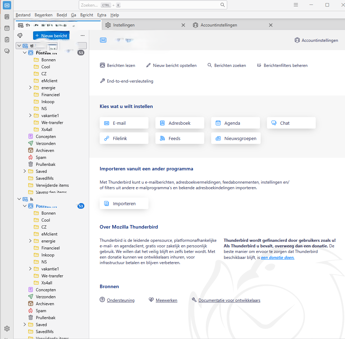
Task: Open the folder pane options (three dots)
Action: pos(83,36)
